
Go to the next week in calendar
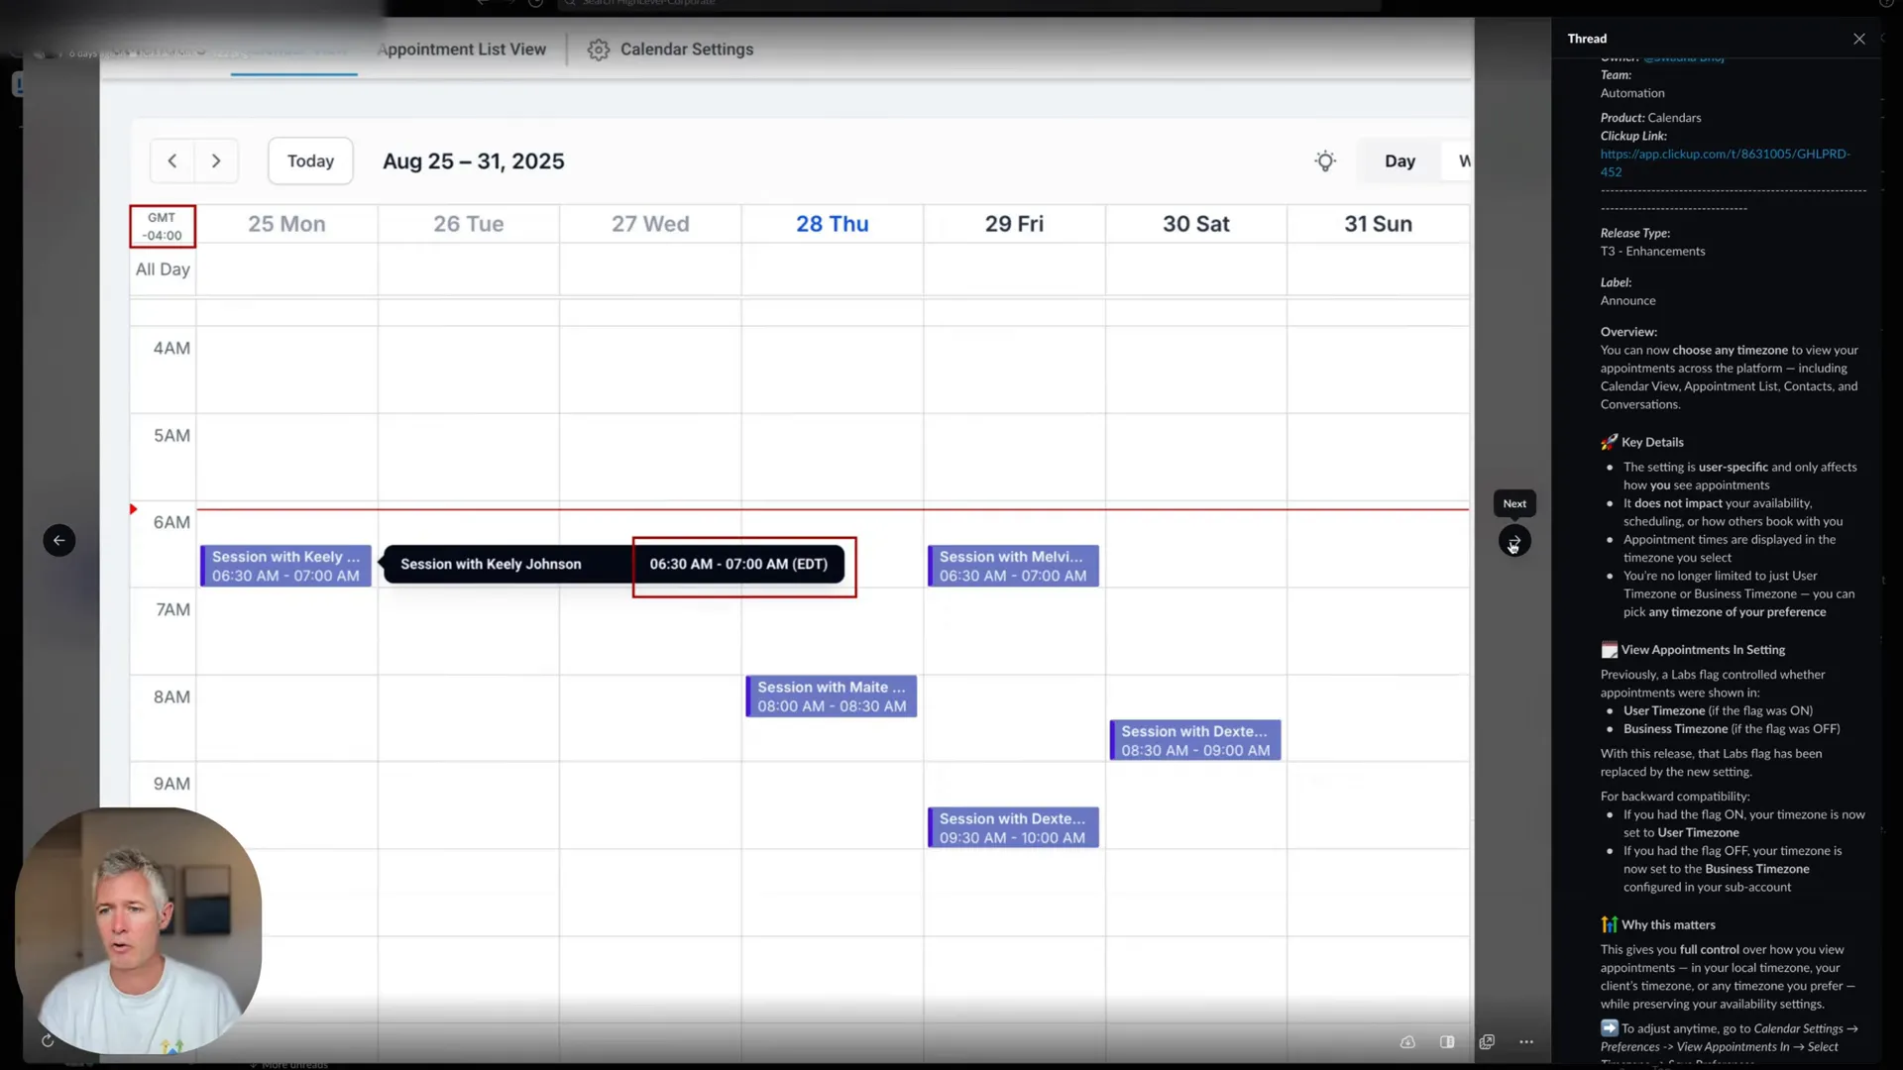[x=216, y=160]
